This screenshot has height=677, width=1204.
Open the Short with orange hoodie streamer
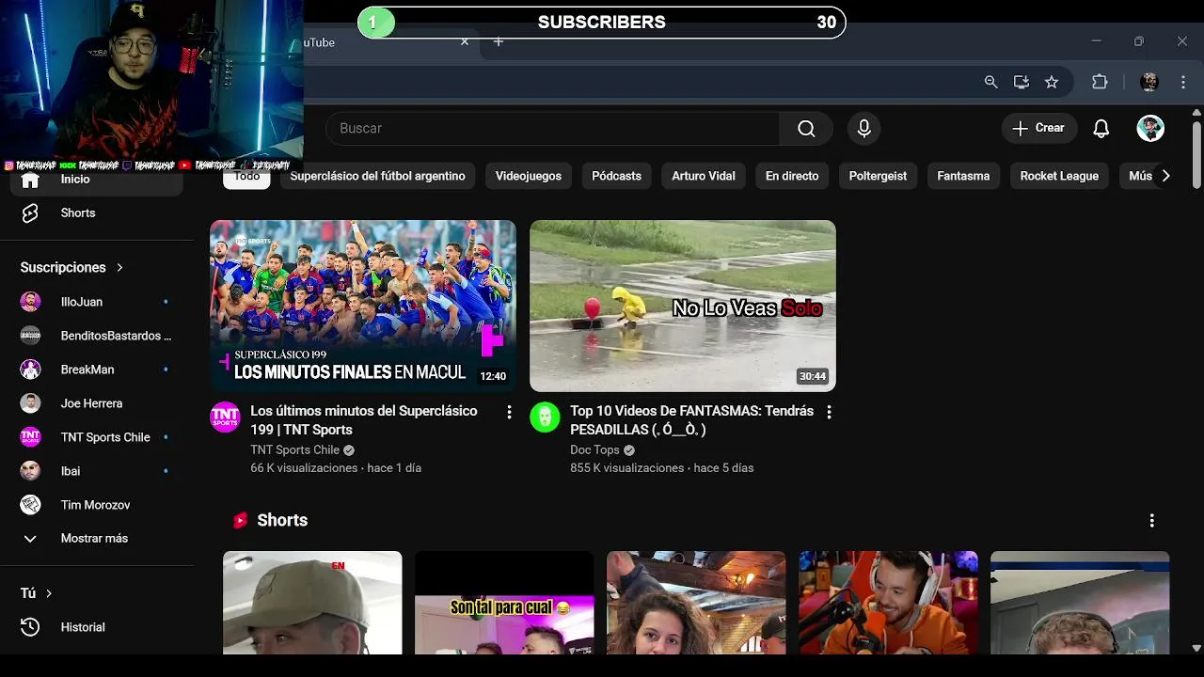888,603
